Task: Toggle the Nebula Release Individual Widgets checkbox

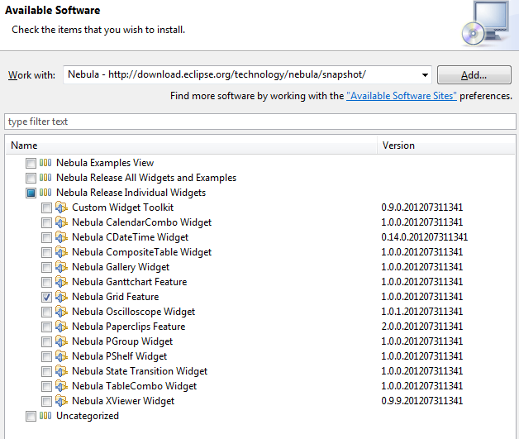Action: 31,193
